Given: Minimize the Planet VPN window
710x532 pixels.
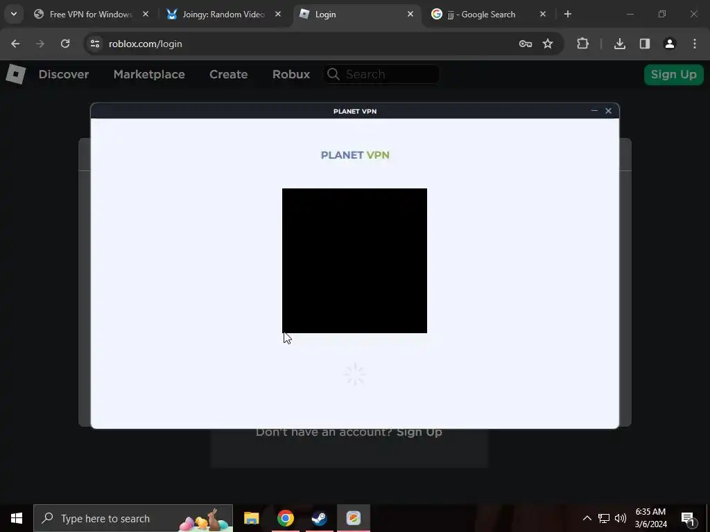Looking at the screenshot, I should pyautogui.click(x=594, y=110).
